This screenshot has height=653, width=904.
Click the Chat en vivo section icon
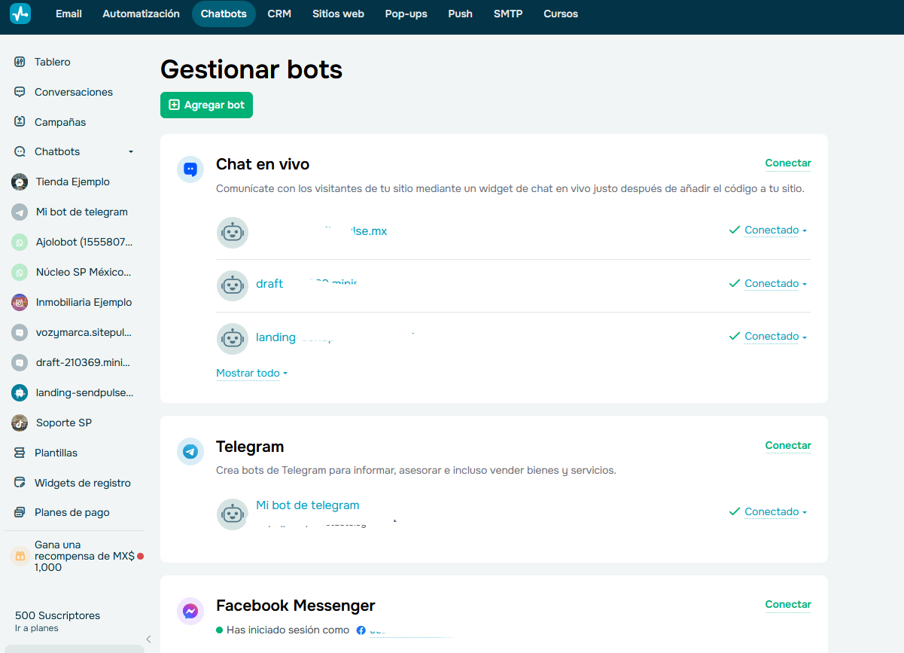[190, 169]
